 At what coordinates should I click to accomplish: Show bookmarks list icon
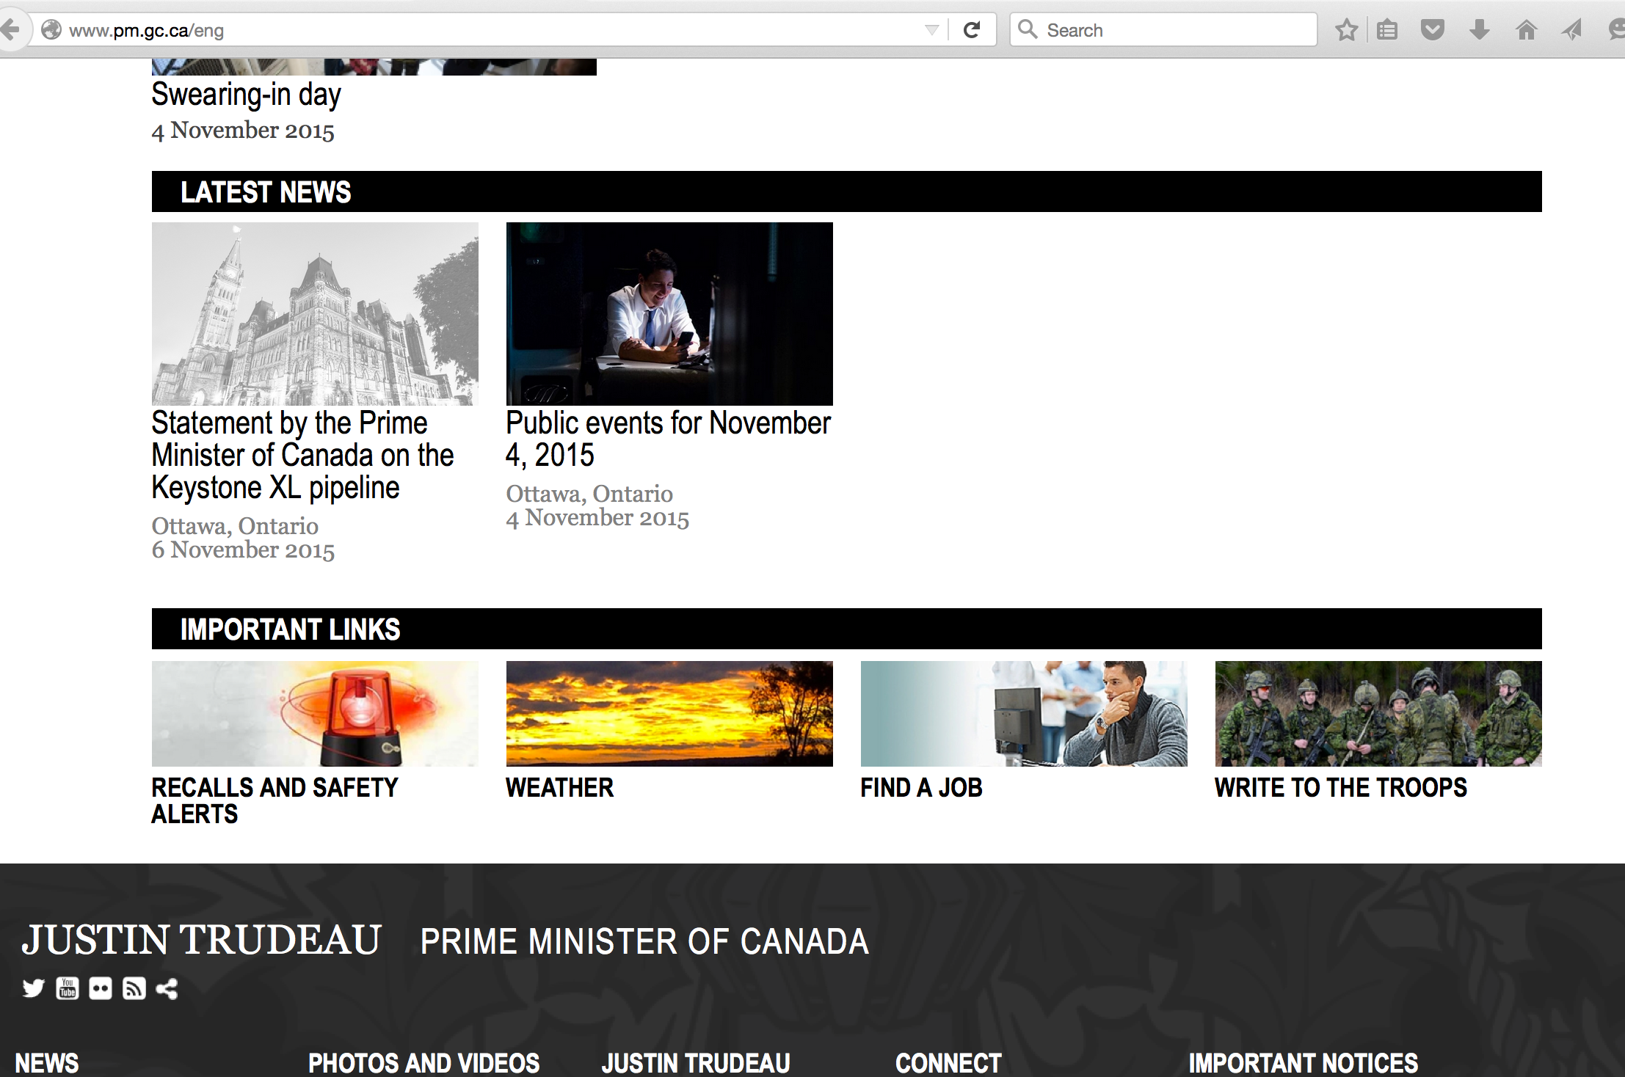coord(1387,30)
